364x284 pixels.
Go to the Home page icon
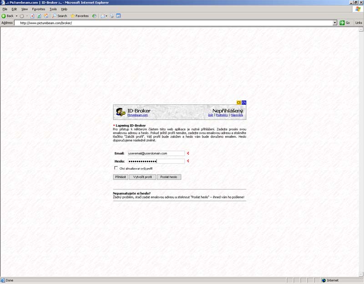pyautogui.click(x=46, y=16)
